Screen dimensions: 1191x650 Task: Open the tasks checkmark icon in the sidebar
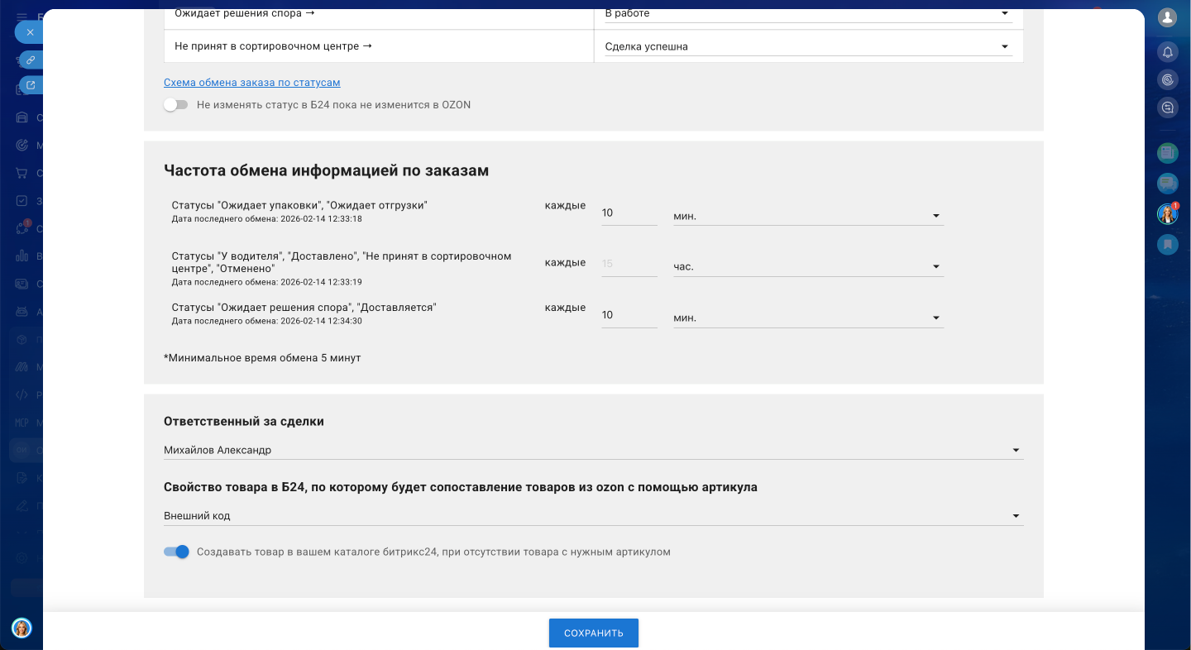pos(22,201)
